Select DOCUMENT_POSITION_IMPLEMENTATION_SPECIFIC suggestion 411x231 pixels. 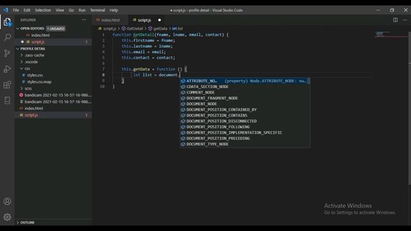pyautogui.click(x=245, y=133)
